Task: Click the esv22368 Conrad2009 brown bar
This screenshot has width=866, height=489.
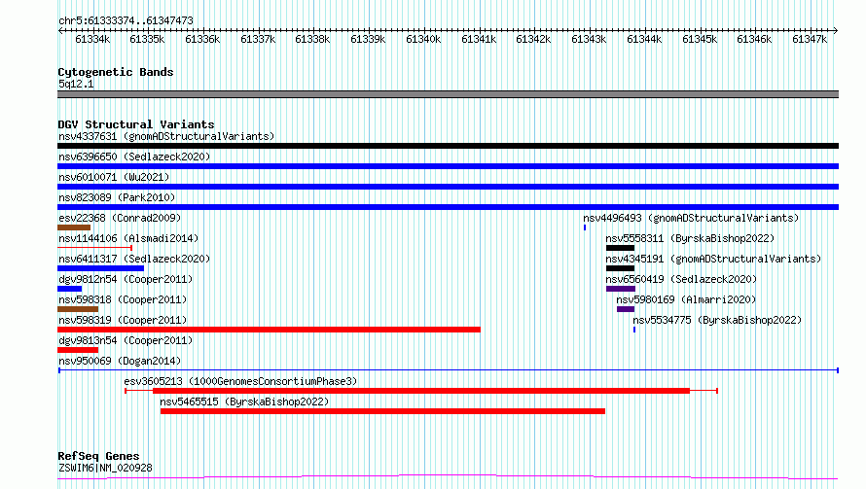Action: click(74, 227)
